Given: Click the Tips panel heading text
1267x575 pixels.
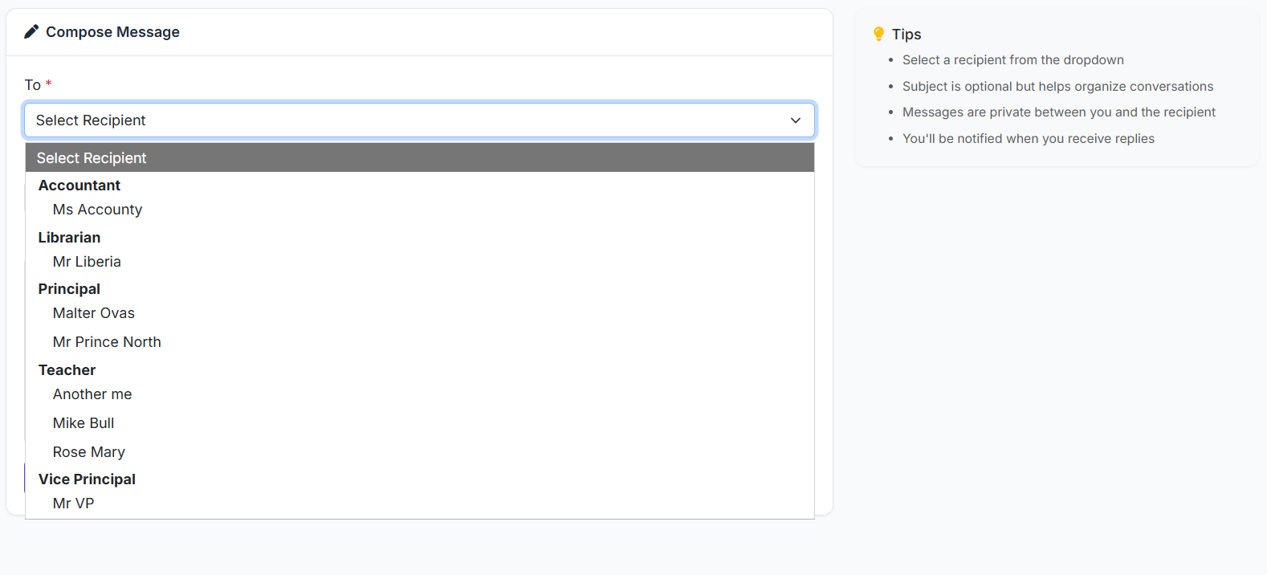Looking at the screenshot, I should click(906, 35).
